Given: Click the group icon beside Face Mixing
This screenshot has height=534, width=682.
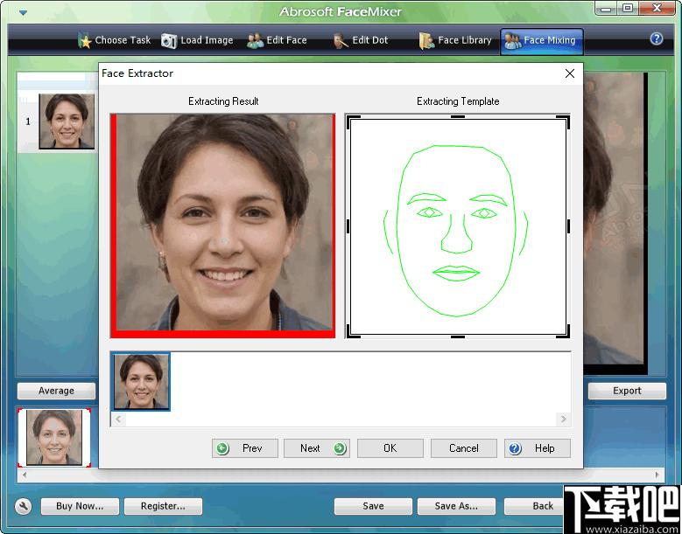Looking at the screenshot, I should click(513, 41).
